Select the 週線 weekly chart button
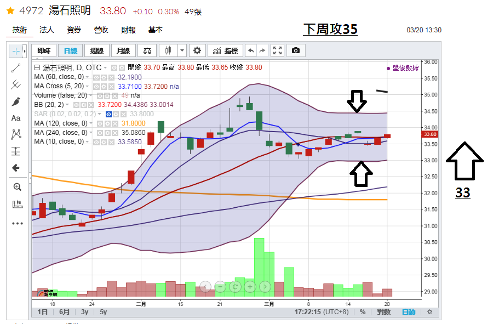493x329 pixels. click(97, 50)
